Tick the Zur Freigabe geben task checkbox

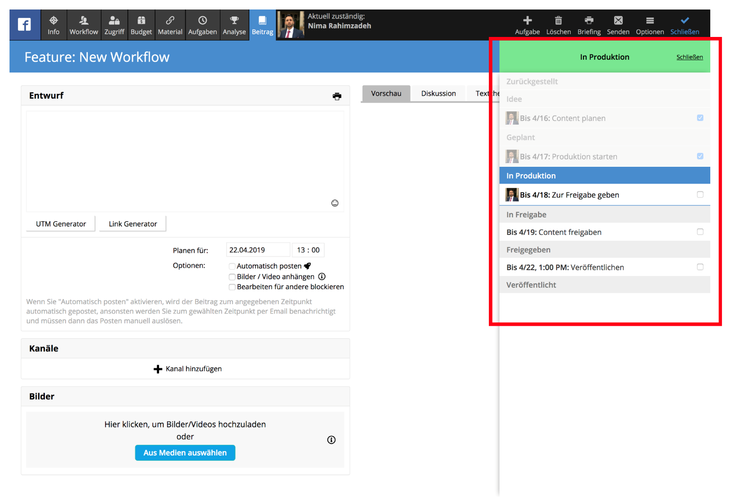700,195
